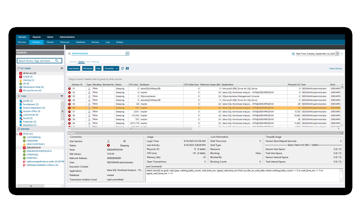This screenshot has height=222, width=364.
Task: Open the Real Time date dropdown
Action: [337, 54]
